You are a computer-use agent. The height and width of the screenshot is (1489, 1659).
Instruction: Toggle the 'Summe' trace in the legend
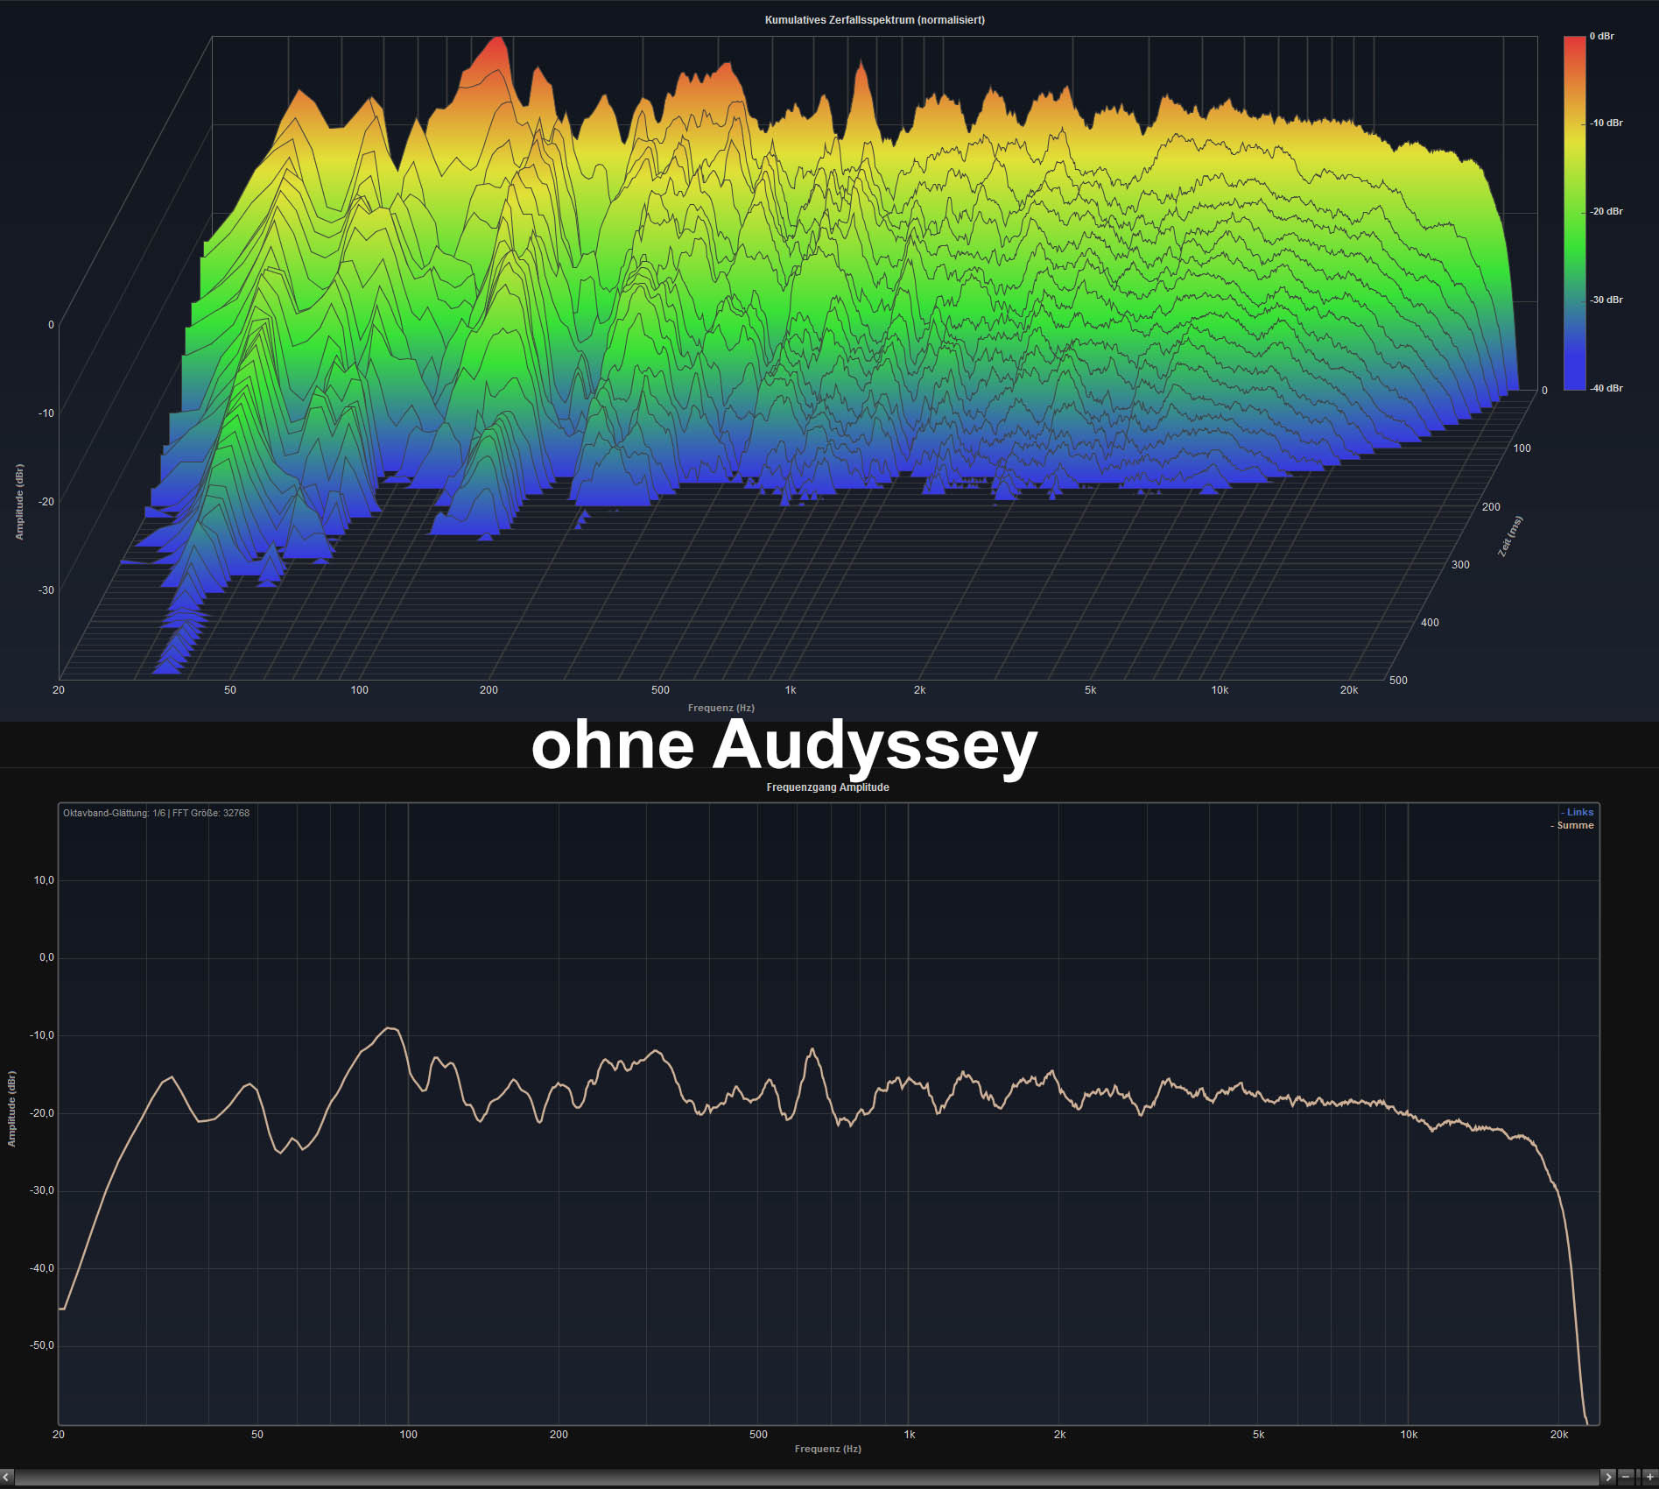1572,825
